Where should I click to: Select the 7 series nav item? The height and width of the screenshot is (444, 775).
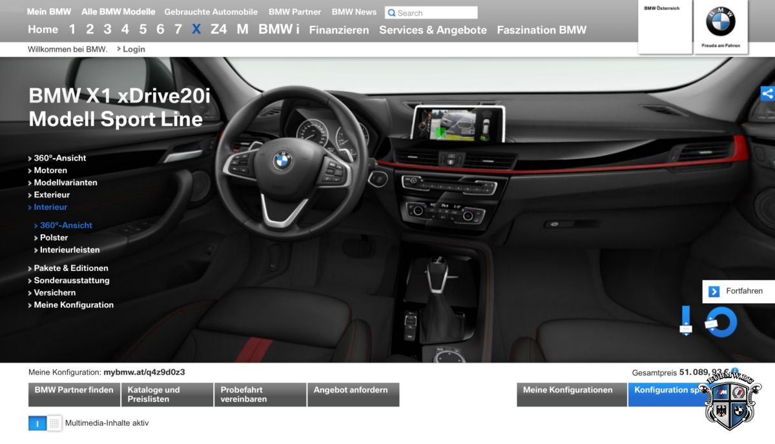click(x=178, y=30)
